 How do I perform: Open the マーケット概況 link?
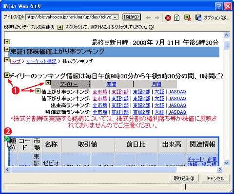click(41, 61)
